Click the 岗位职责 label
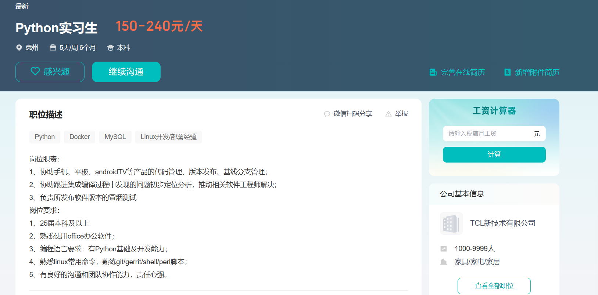 click(x=44, y=159)
